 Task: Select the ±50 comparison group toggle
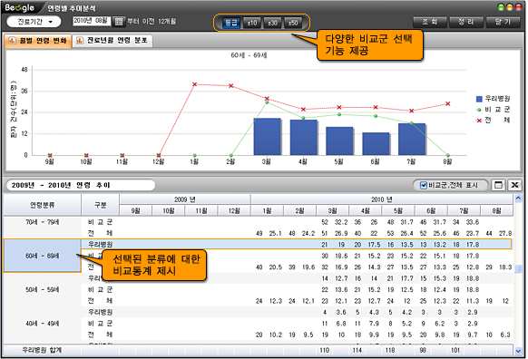coord(293,23)
